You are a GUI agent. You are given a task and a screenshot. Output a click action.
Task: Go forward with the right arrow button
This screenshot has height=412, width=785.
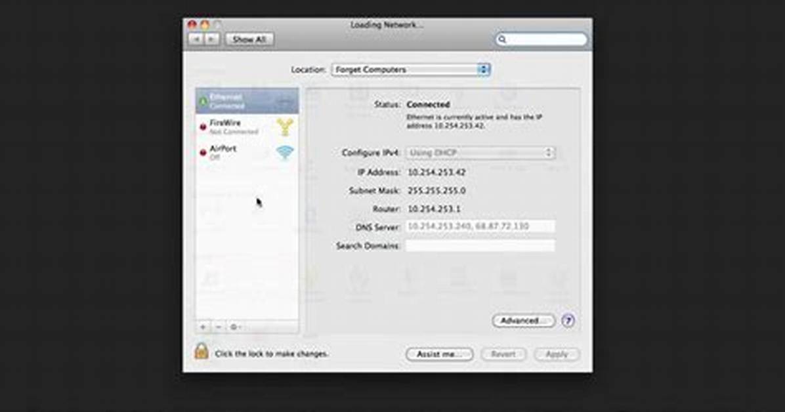[x=212, y=39]
